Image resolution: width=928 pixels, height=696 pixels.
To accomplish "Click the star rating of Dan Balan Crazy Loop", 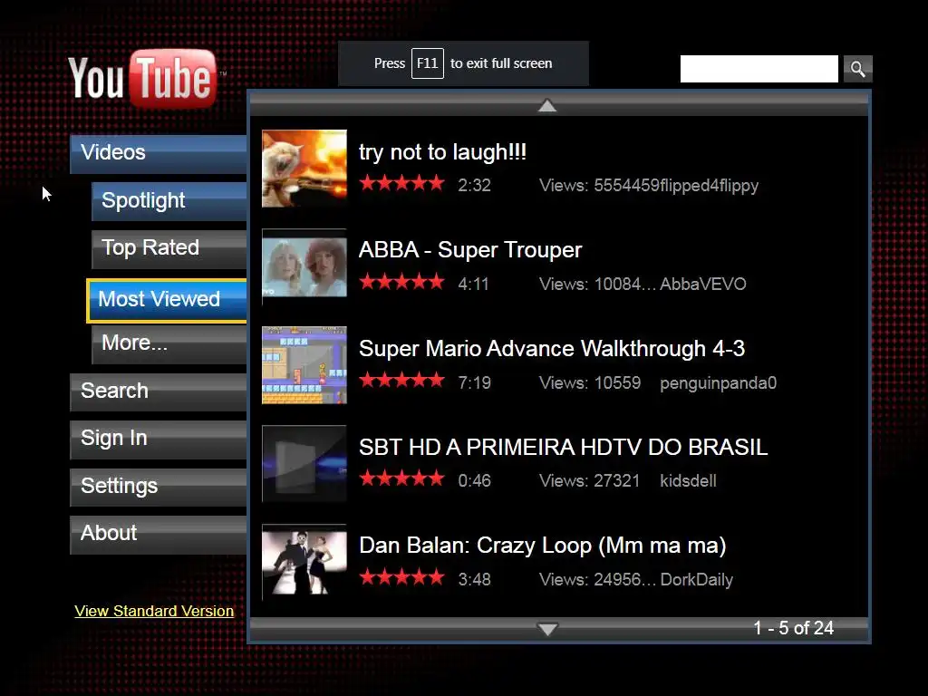I will pos(402,577).
